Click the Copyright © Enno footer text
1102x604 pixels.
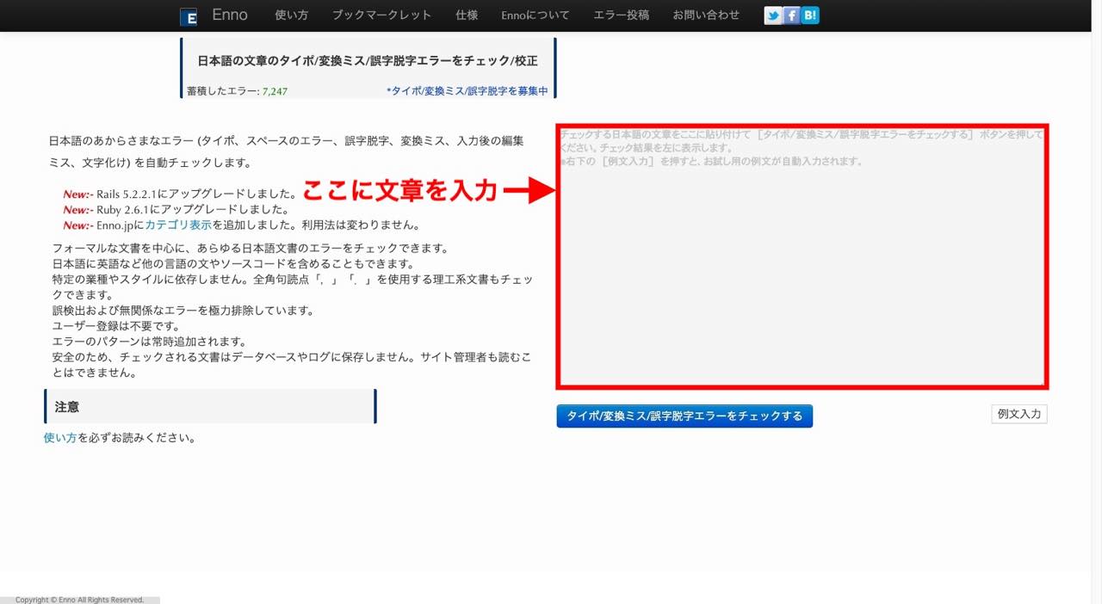pos(79,600)
